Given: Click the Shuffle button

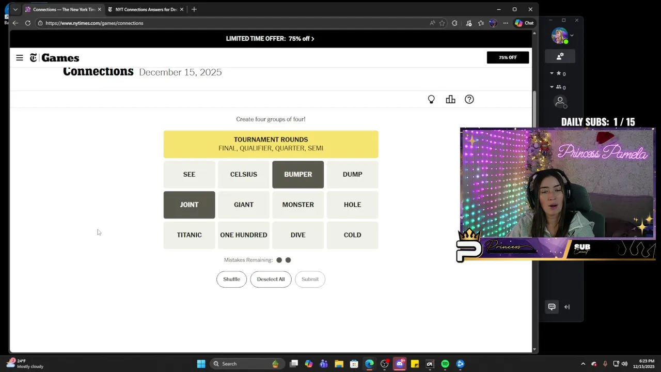Looking at the screenshot, I should coord(231,279).
